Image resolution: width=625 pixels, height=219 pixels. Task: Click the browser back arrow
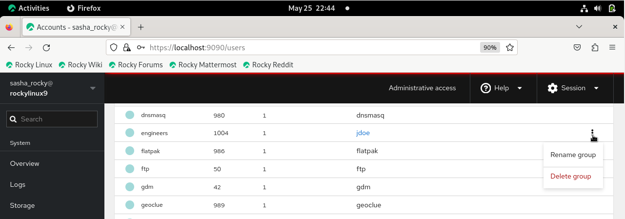(12, 47)
